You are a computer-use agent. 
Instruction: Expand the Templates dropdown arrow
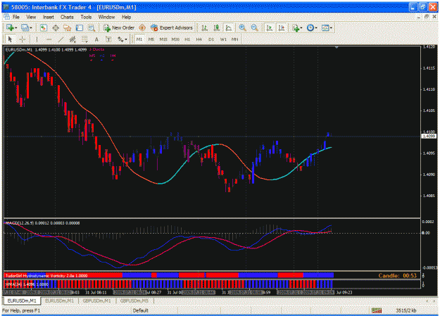(331, 27)
